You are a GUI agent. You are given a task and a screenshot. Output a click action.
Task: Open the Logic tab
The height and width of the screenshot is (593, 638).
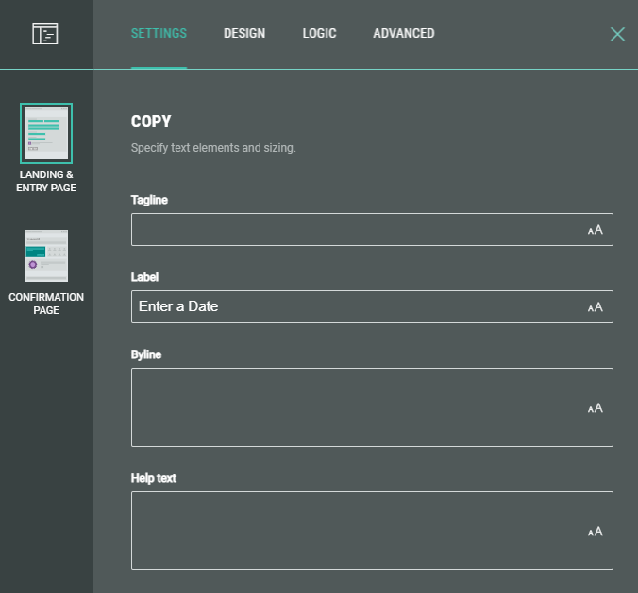point(319,34)
